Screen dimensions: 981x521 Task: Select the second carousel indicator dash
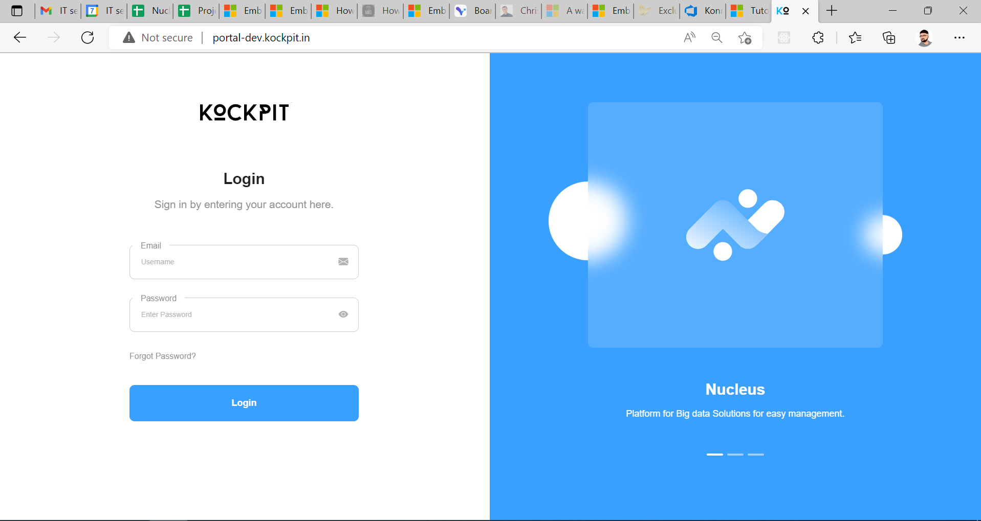tap(735, 454)
